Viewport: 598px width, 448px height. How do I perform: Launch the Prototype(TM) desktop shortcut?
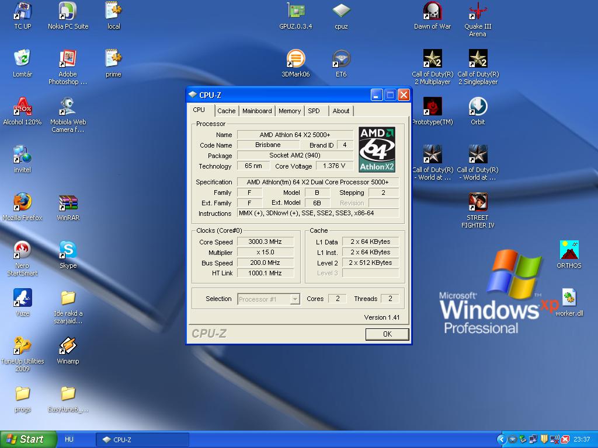433,111
